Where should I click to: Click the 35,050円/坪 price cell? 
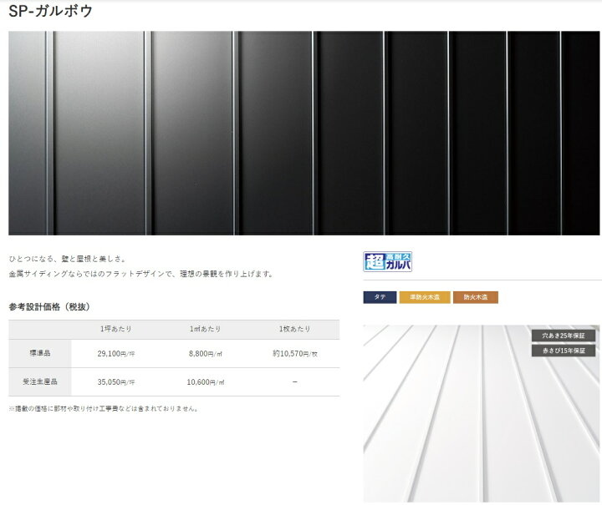click(x=116, y=382)
